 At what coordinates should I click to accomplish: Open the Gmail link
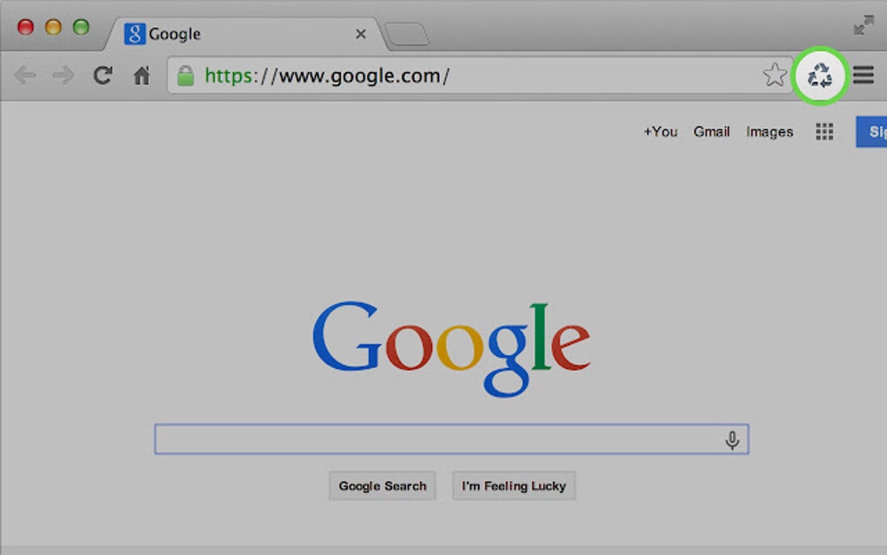(711, 132)
